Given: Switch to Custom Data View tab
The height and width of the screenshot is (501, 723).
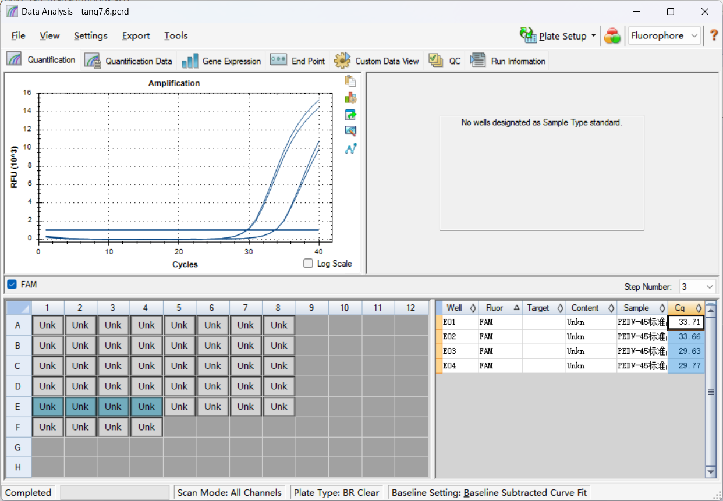Looking at the screenshot, I should click(x=376, y=61).
